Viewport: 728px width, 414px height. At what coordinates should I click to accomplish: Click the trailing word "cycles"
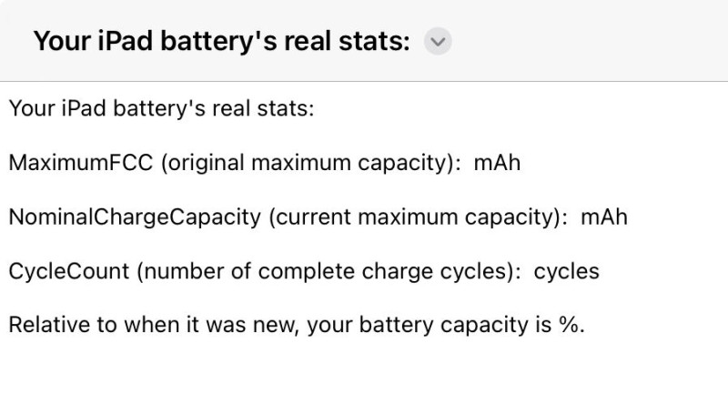point(566,271)
